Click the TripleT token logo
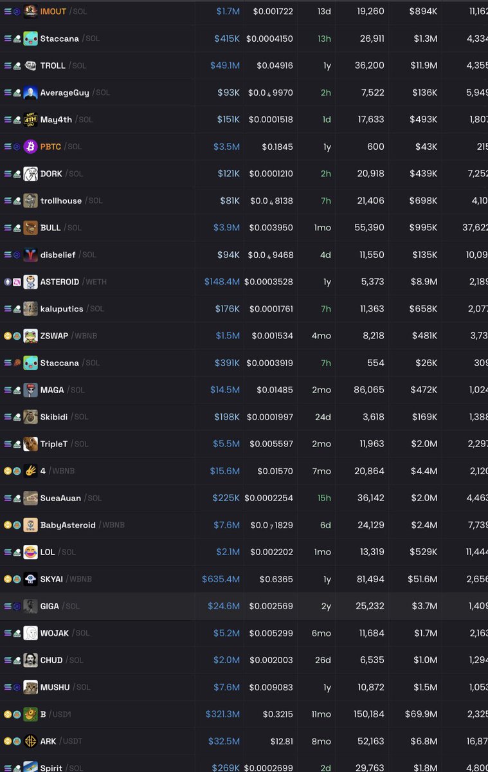This screenshot has height=772, width=488. tap(30, 444)
